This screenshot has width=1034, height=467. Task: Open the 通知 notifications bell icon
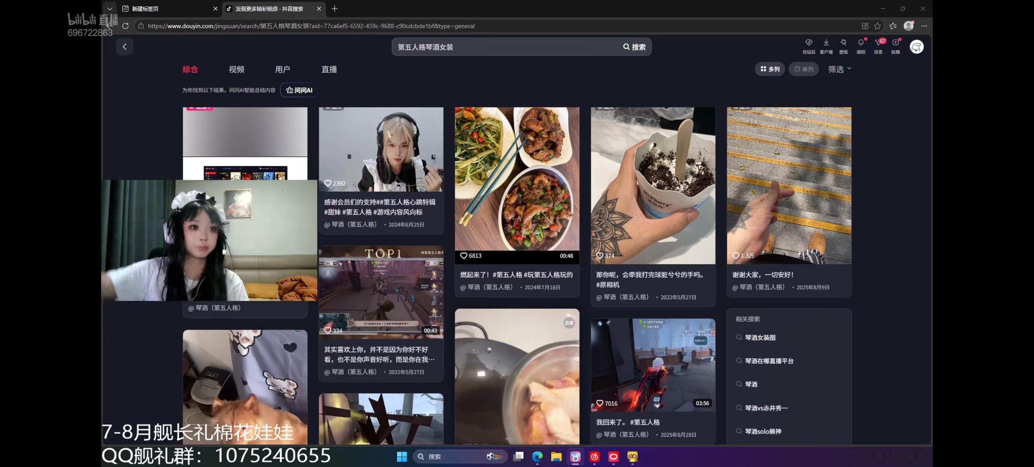pyautogui.click(x=861, y=46)
